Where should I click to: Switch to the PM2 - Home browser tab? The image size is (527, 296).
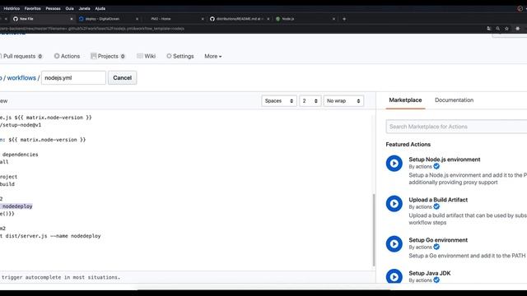pyautogui.click(x=173, y=19)
